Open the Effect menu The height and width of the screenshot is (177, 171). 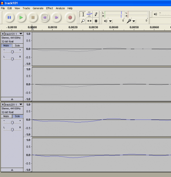click(x=49, y=8)
